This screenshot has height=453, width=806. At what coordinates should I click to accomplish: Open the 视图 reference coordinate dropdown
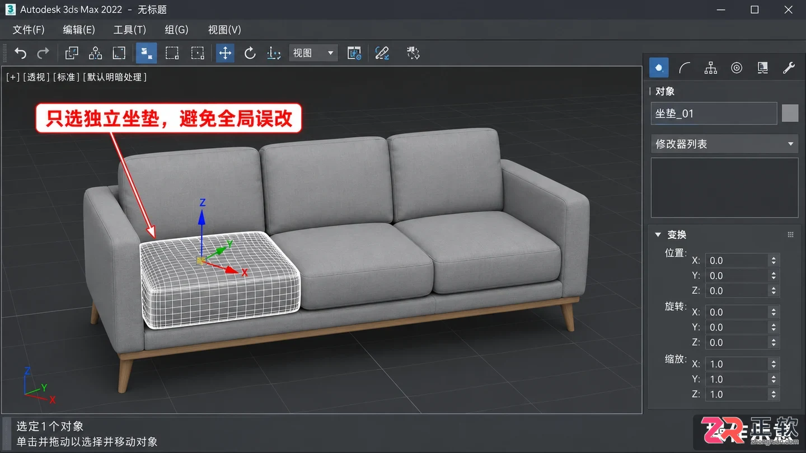coord(313,53)
